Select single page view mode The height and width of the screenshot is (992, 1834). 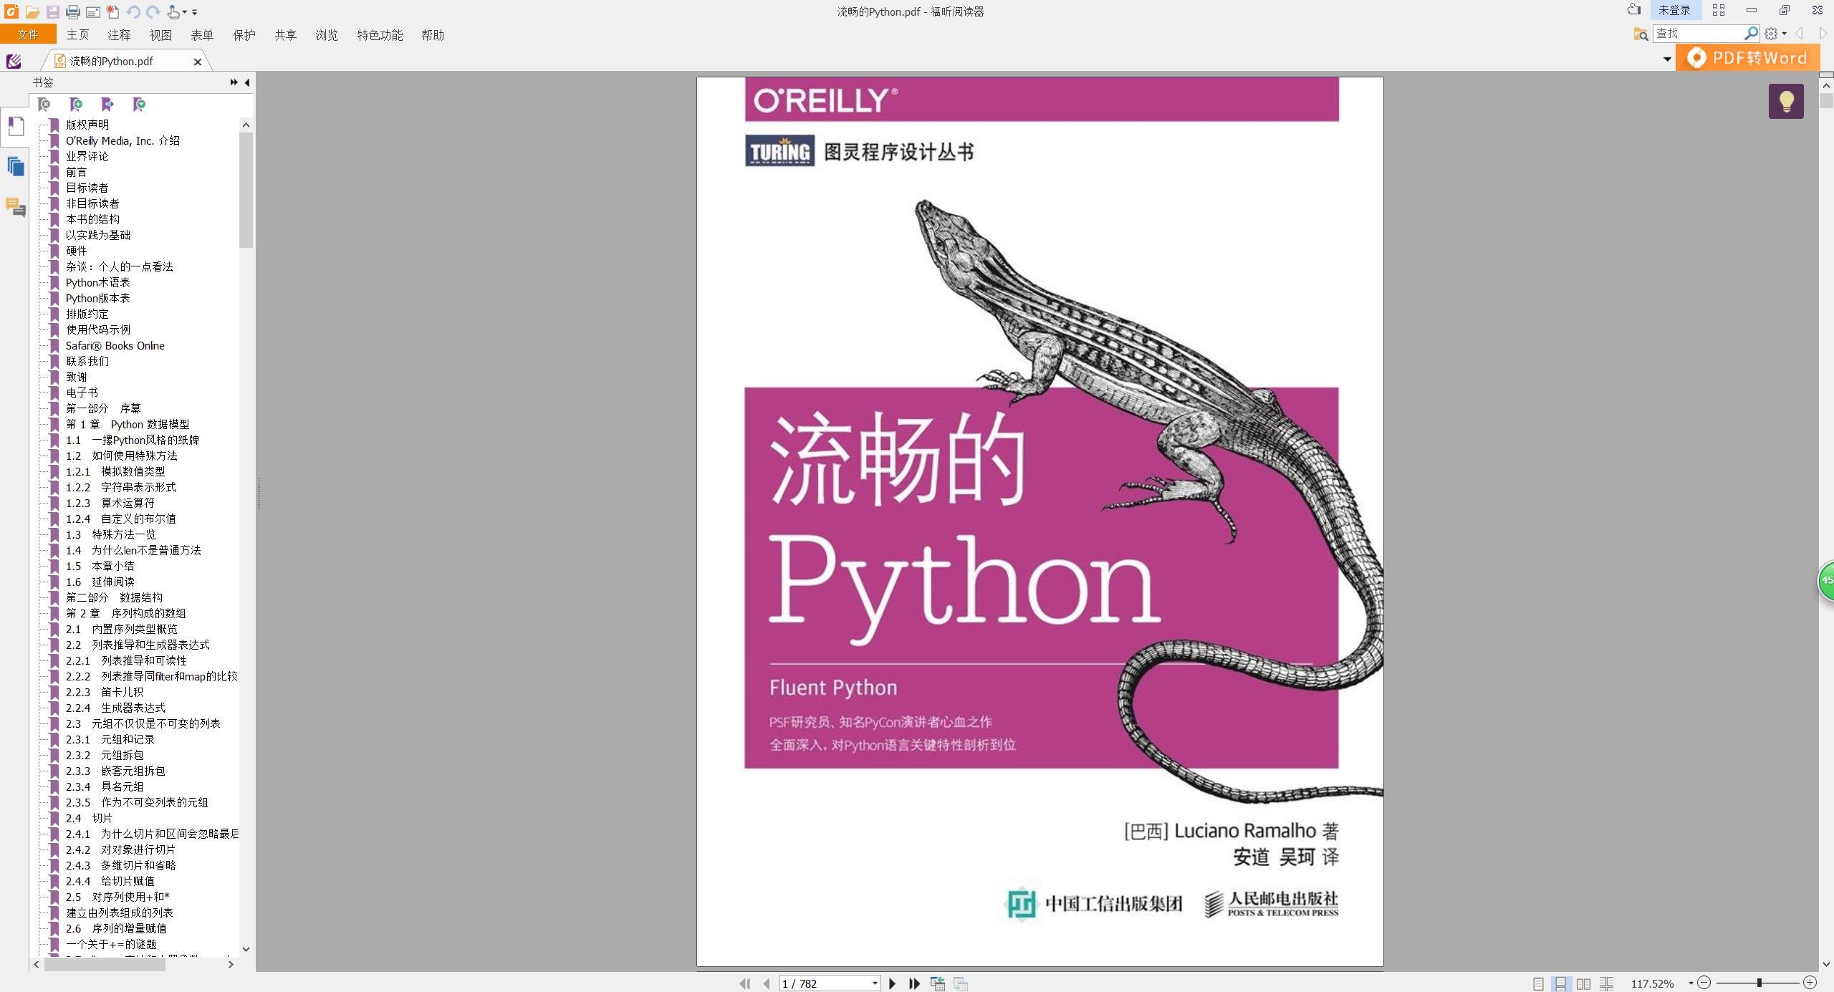click(1538, 983)
